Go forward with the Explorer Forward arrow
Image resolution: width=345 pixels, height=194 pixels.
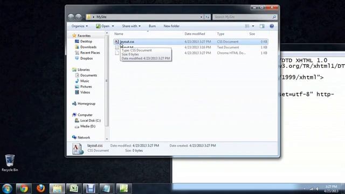point(78,17)
